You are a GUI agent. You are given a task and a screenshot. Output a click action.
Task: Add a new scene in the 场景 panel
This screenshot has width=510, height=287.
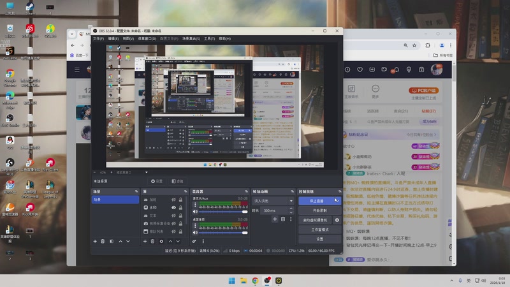point(95,242)
